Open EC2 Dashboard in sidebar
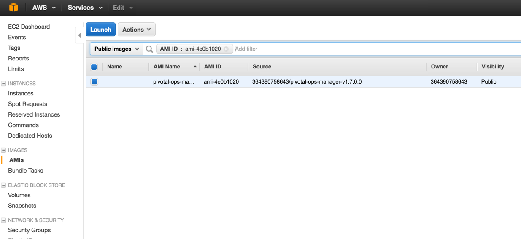The height and width of the screenshot is (239, 521). 29,27
